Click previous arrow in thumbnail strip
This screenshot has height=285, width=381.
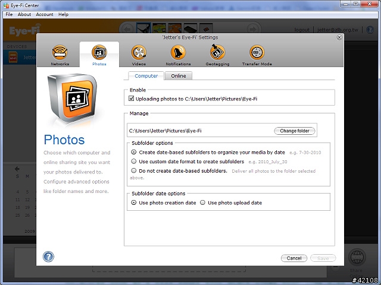127,29
